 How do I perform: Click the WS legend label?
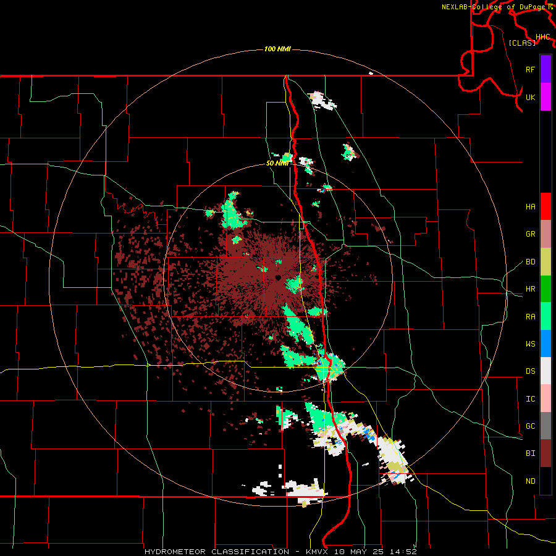[x=530, y=343]
